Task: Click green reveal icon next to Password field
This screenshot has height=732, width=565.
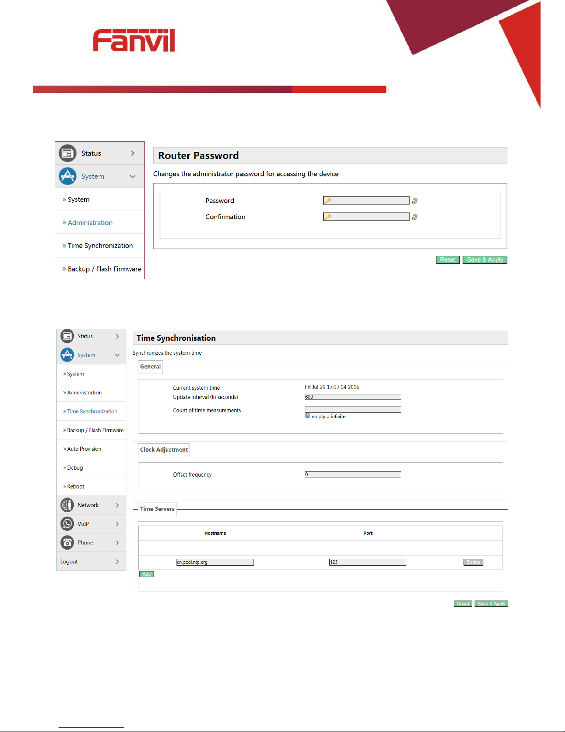Action: tap(415, 201)
